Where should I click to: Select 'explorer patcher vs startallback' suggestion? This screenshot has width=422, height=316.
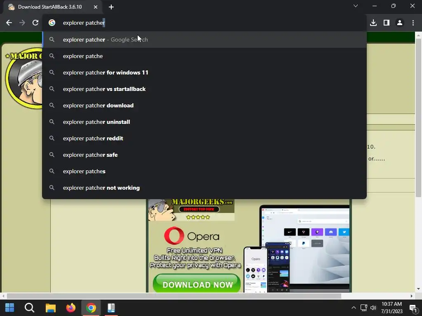204,89
